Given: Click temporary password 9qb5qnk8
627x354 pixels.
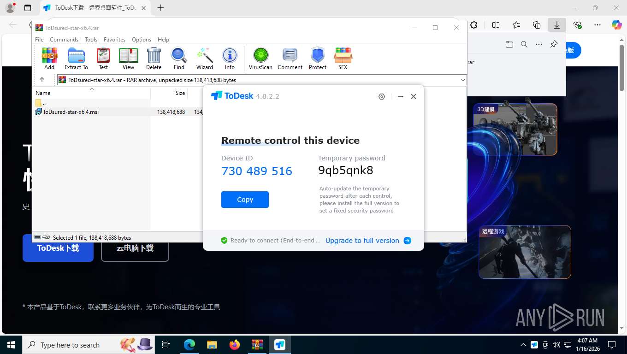Looking at the screenshot, I should [346, 171].
